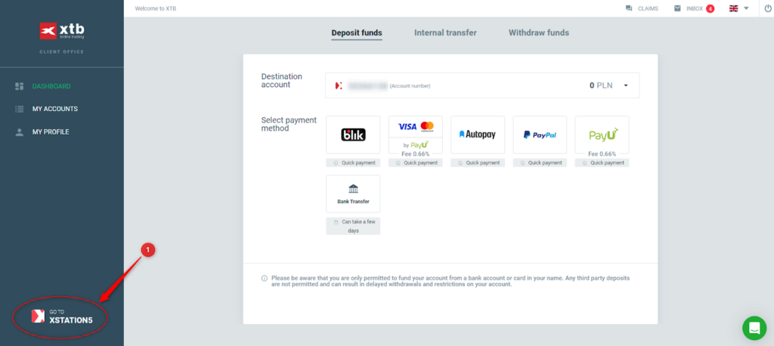Viewport: 774px width, 346px height.
Task: Select Autopay payment method
Action: tap(477, 135)
